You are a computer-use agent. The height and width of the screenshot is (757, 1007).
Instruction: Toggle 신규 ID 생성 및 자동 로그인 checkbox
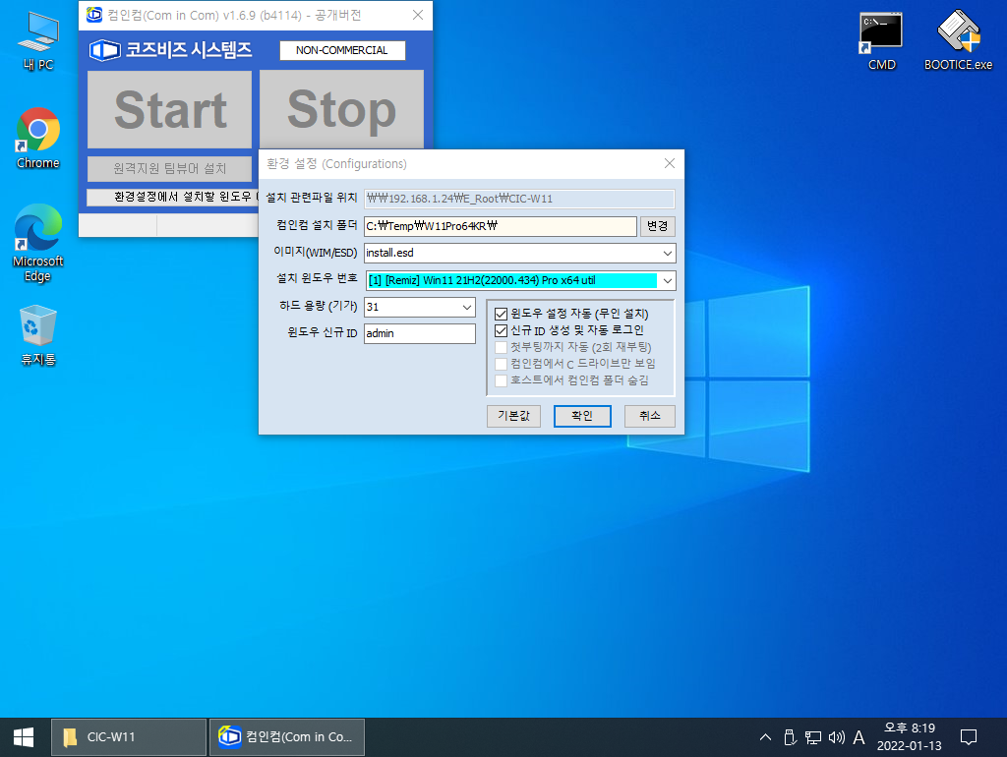pyautogui.click(x=501, y=330)
